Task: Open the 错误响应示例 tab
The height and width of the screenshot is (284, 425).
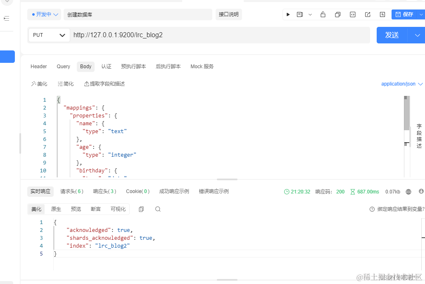Action: click(x=214, y=191)
